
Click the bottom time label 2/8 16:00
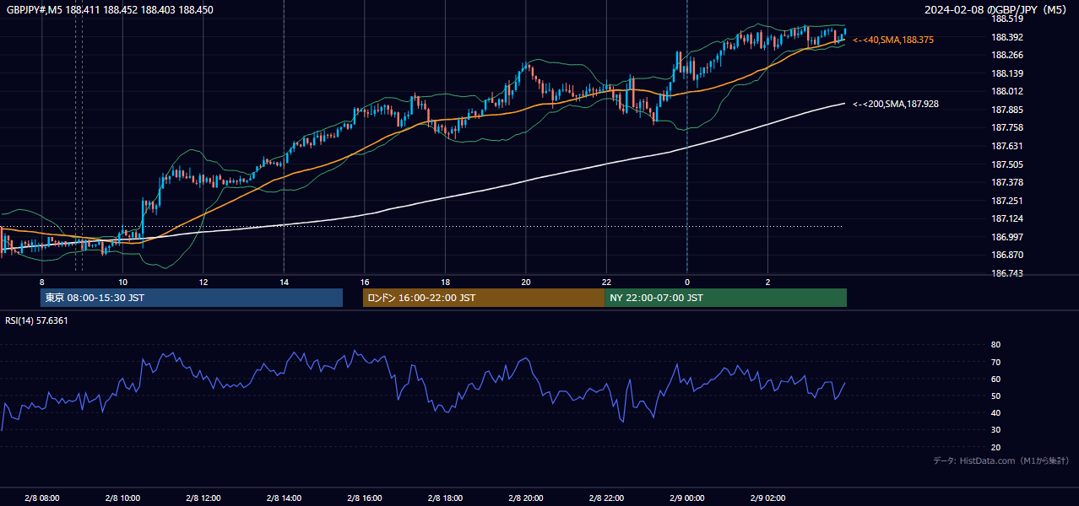365,498
